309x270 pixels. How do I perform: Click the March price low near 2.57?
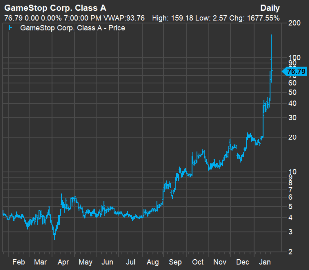pyautogui.click(x=54, y=239)
